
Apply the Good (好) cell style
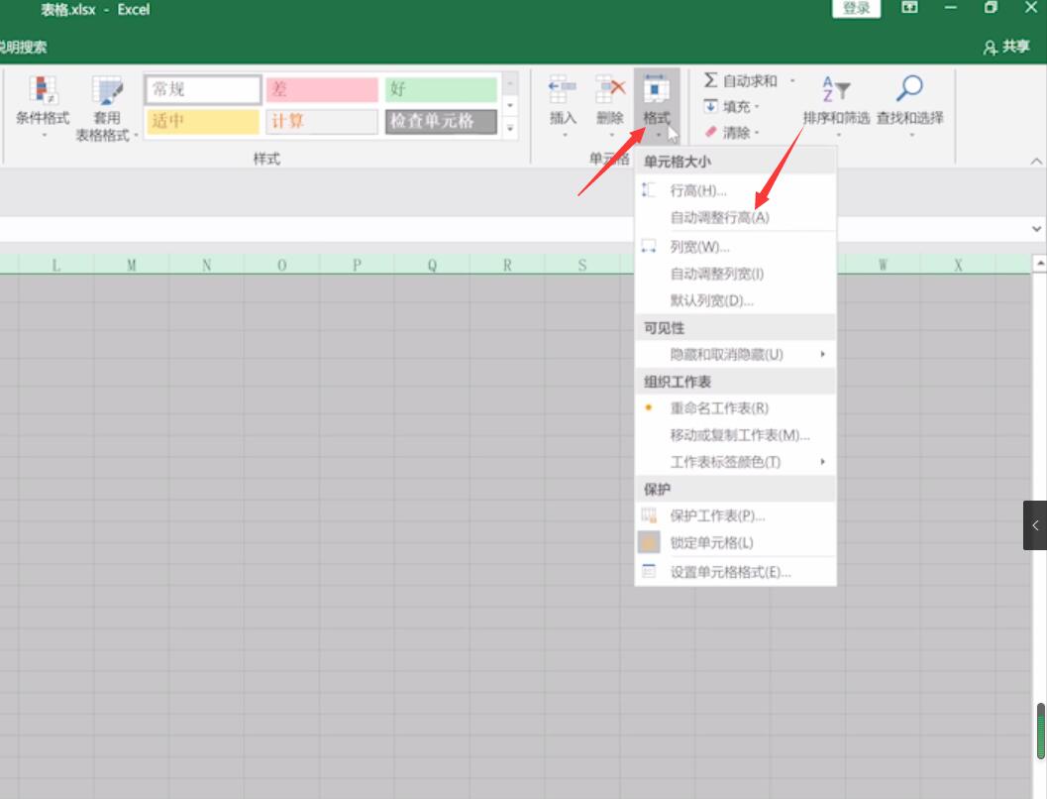[441, 89]
